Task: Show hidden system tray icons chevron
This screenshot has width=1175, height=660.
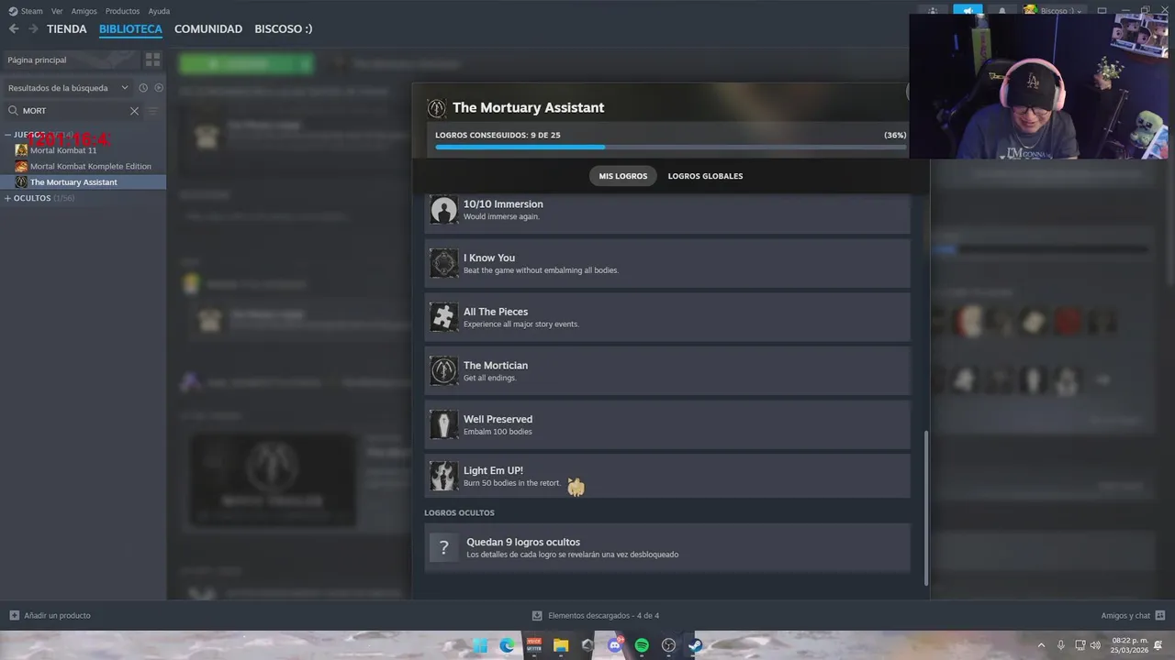Action: [1041, 645]
